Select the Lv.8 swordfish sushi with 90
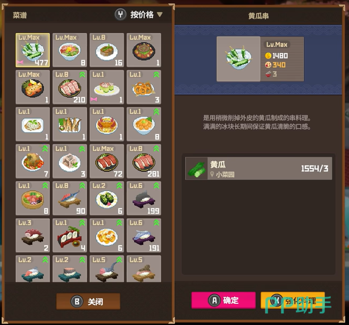 [70, 198]
